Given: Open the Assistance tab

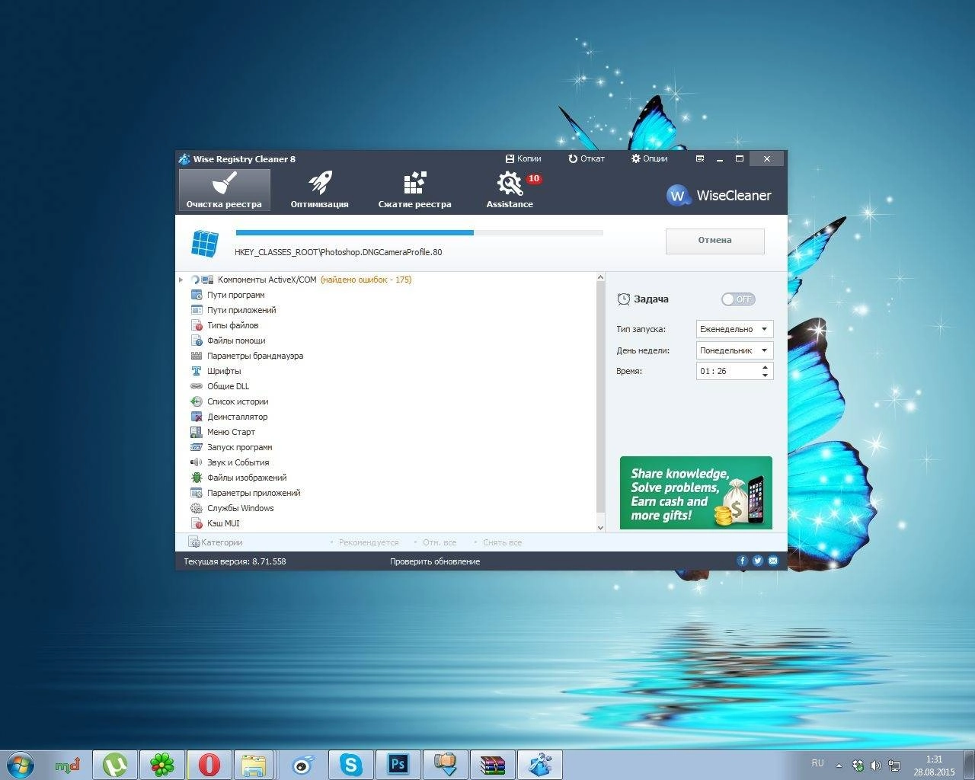Looking at the screenshot, I should tap(510, 190).
